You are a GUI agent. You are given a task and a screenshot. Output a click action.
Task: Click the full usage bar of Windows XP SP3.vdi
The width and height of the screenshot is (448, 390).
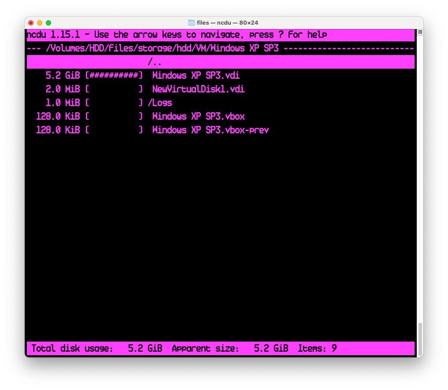click(x=114, y=75)
